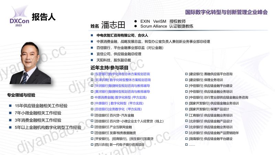This screenshot has width=275, height=155.
Task: Click the 姓名 label
Action: point(95,26)
